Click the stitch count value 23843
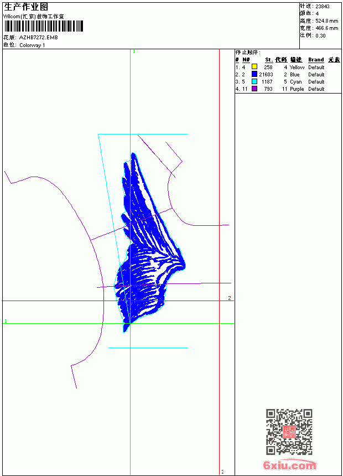Screen dimensions: 343x476 [323, 7]
